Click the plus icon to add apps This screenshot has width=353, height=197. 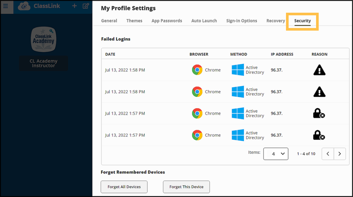click(x=74, y=6)
